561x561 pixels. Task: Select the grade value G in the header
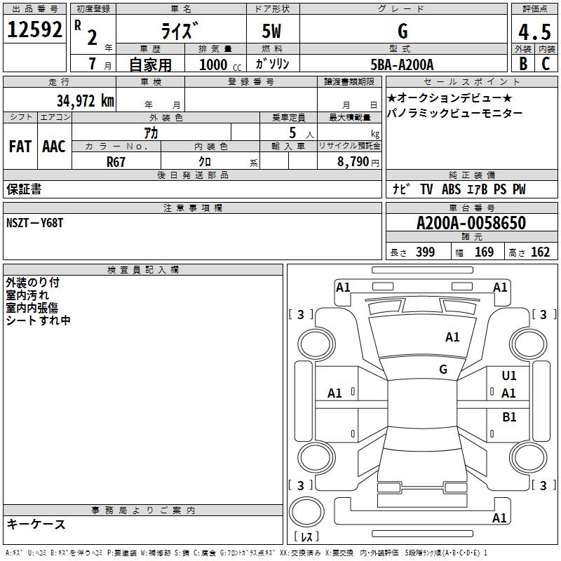[x=403, y=31]
